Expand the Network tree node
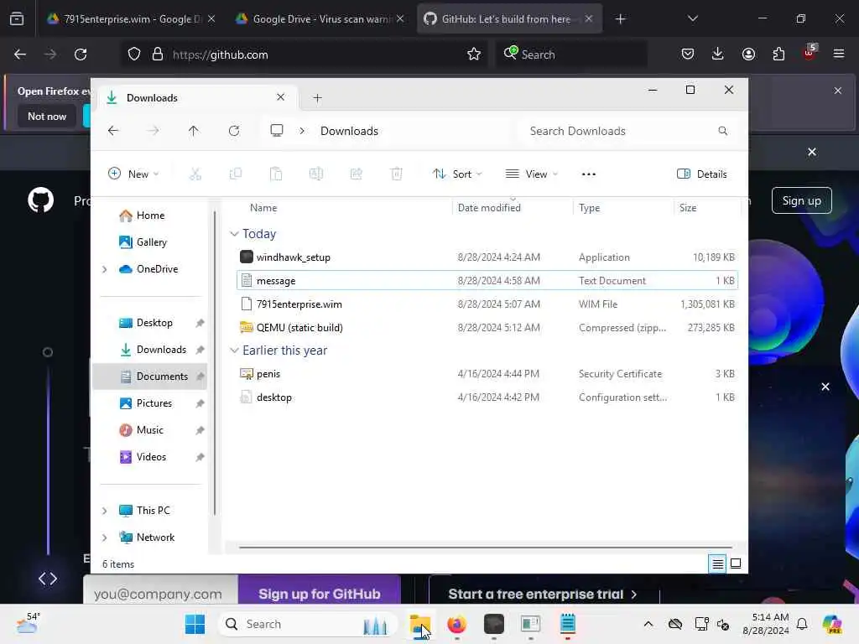Viewport: 859px width, 644px height. pos(105,538)
